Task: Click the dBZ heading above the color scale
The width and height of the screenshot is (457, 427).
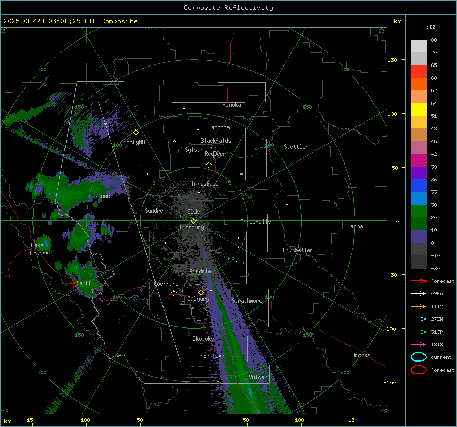Action: 431,27
